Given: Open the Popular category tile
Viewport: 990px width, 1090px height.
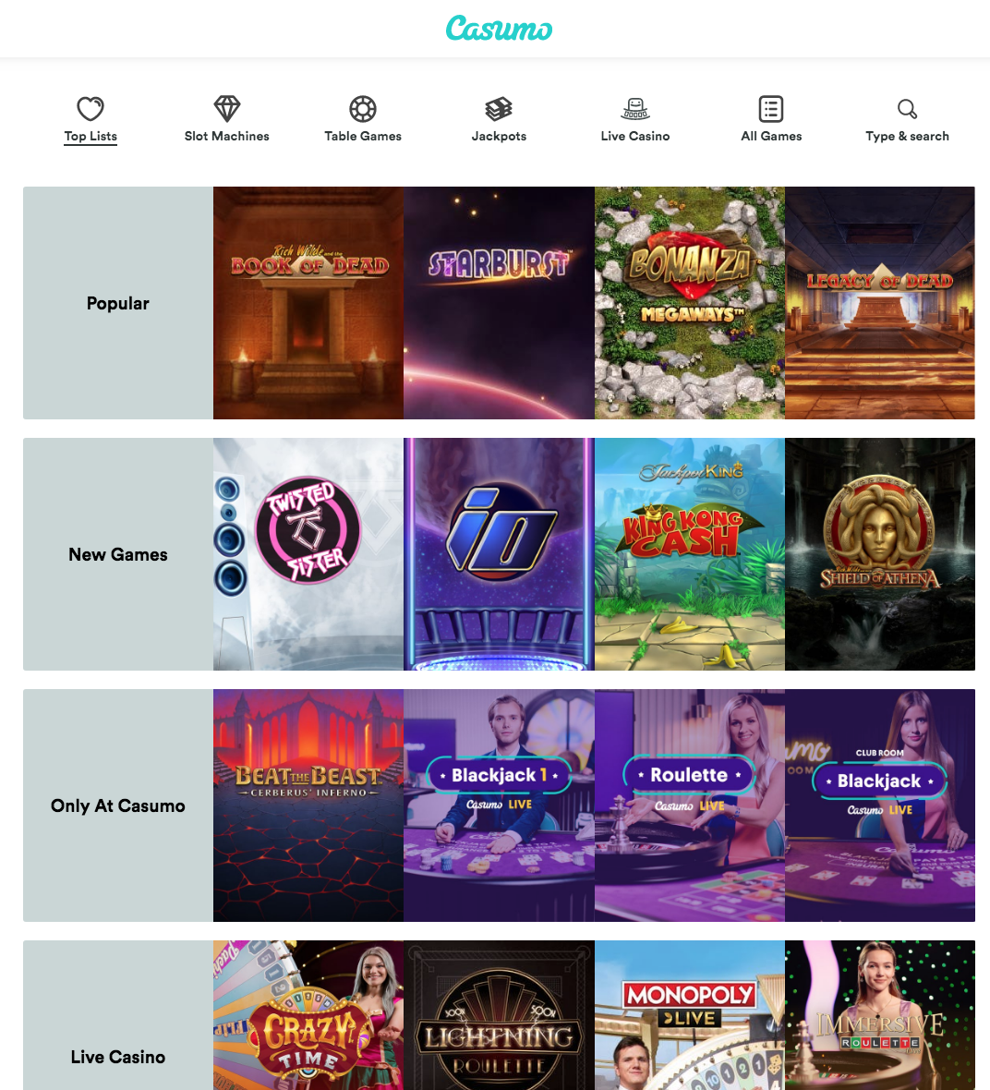Looking at the screenshot, I should (118, 302).
